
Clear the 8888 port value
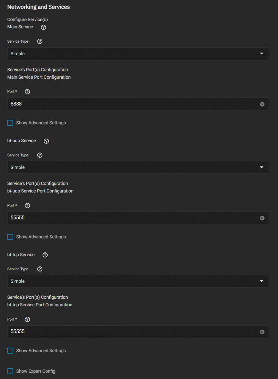click(262, 104)
